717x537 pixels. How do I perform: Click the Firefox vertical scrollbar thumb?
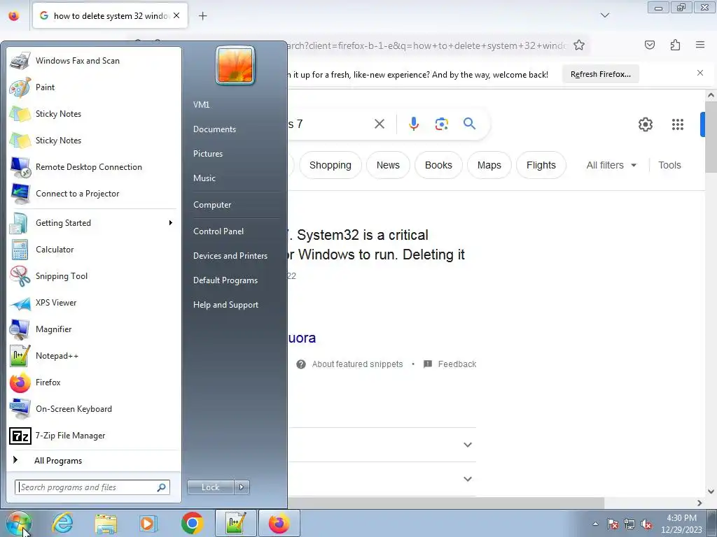711,137
